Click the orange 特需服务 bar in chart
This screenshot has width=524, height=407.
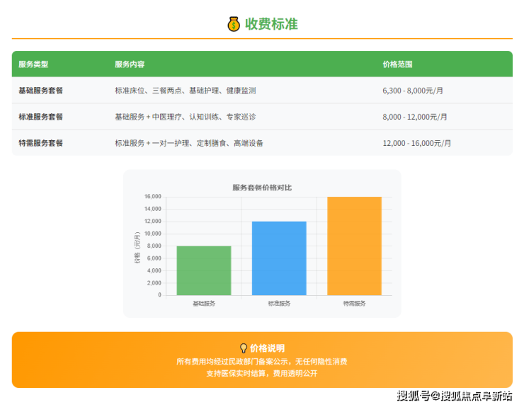pyautogui.click(x=354, y=246)
